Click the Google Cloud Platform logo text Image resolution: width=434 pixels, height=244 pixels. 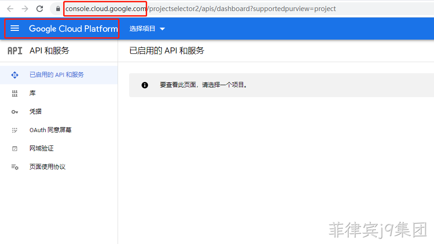point(73,29)
